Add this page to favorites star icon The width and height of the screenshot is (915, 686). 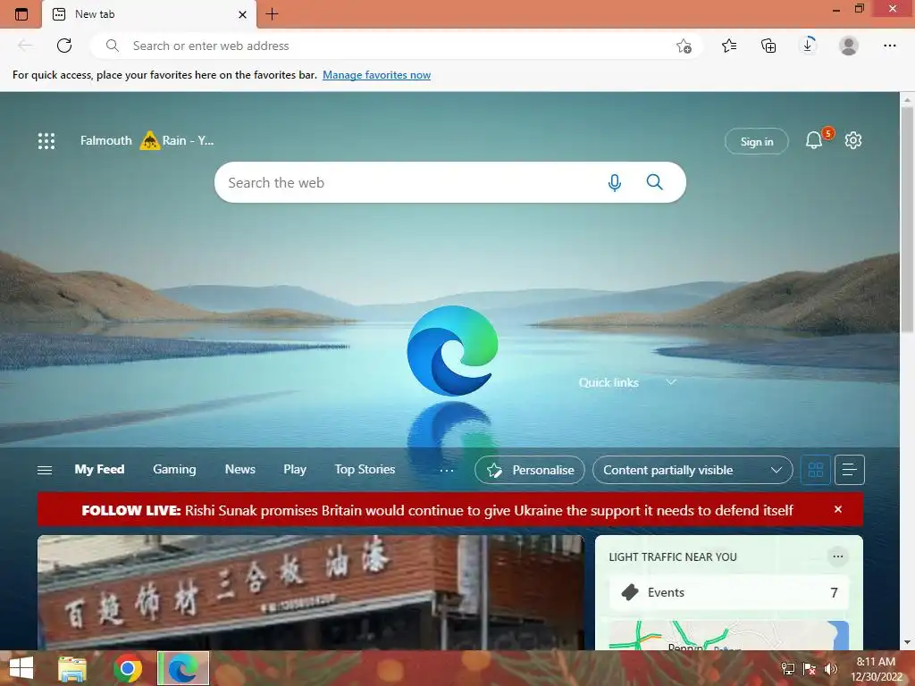pos(684,46)
